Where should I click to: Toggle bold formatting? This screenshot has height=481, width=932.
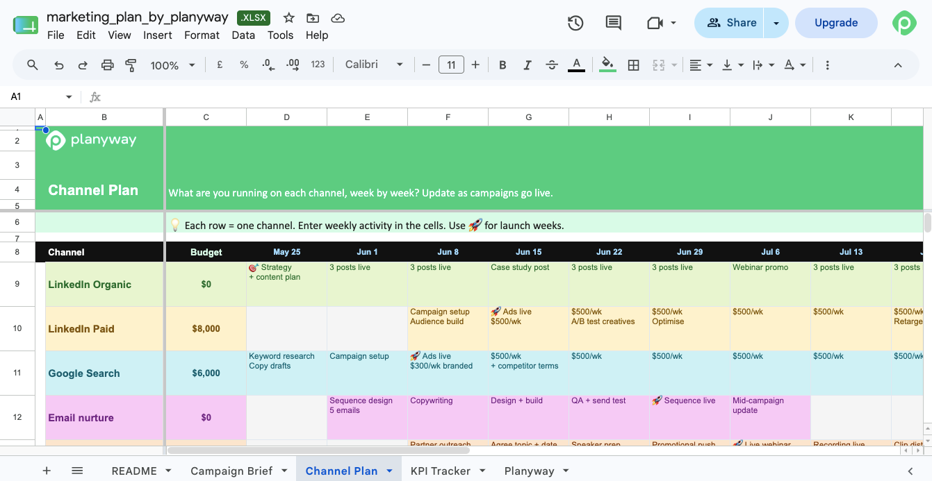[502, 65]
